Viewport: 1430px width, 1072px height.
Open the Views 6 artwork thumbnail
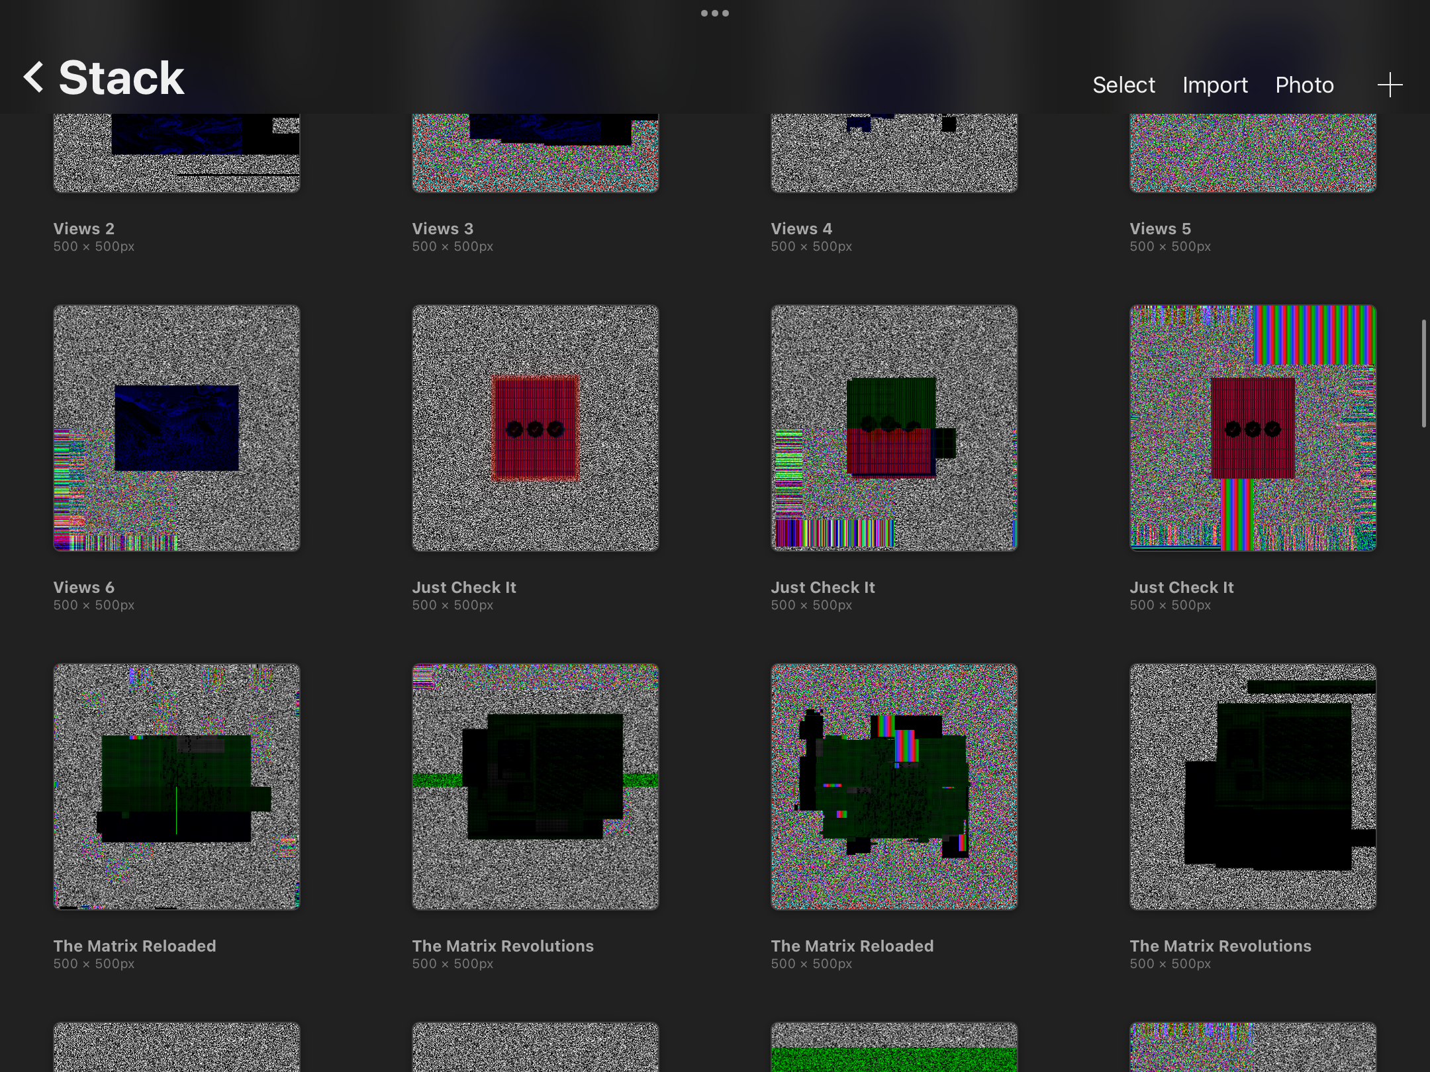point(177,428)
